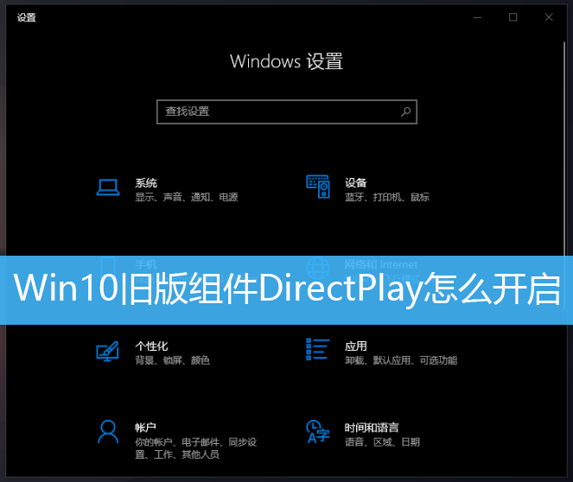Click the search magnifier icon
573x482 pixels.
coord(405,111)
